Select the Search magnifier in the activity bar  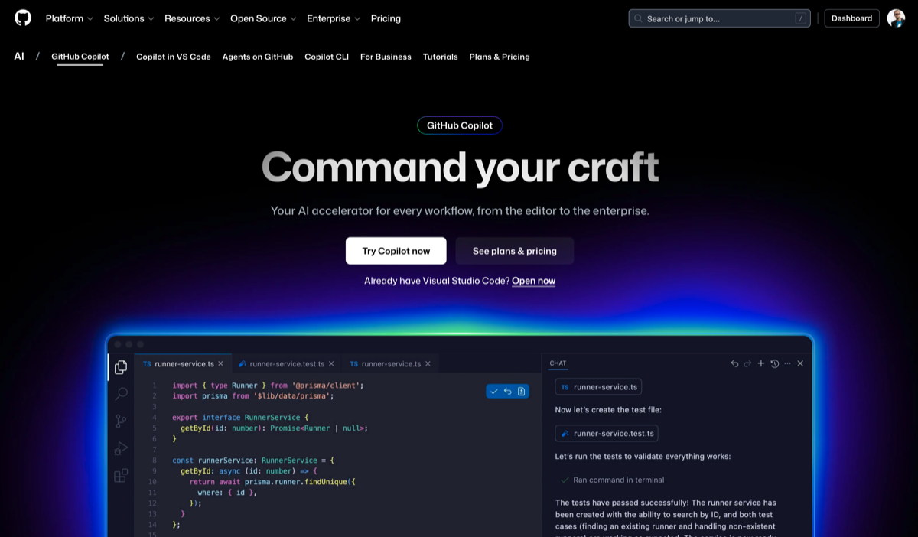(x=120, y=394)
